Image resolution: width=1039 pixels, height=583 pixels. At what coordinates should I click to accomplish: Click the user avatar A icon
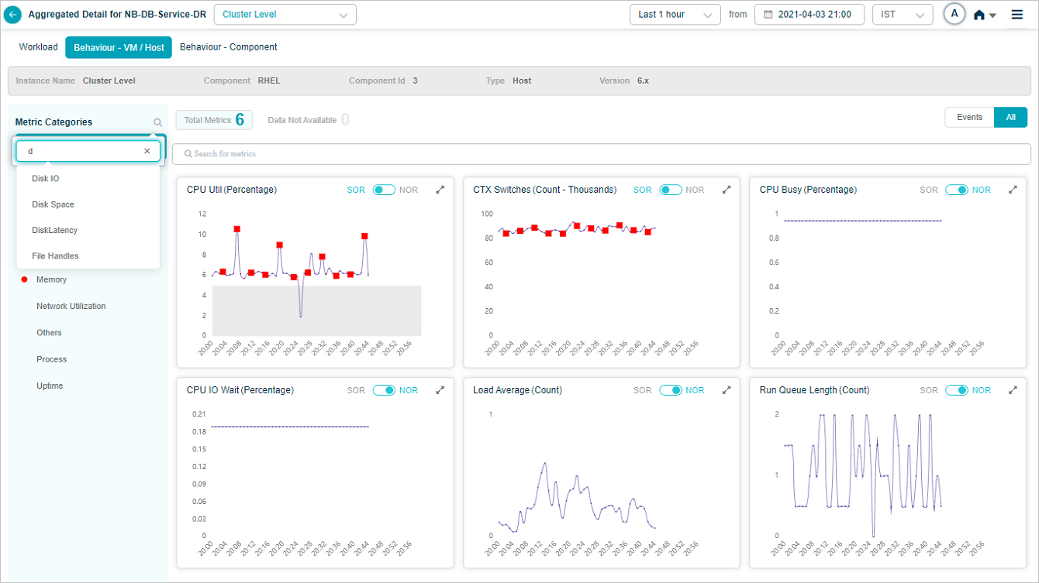pos(954,14)
